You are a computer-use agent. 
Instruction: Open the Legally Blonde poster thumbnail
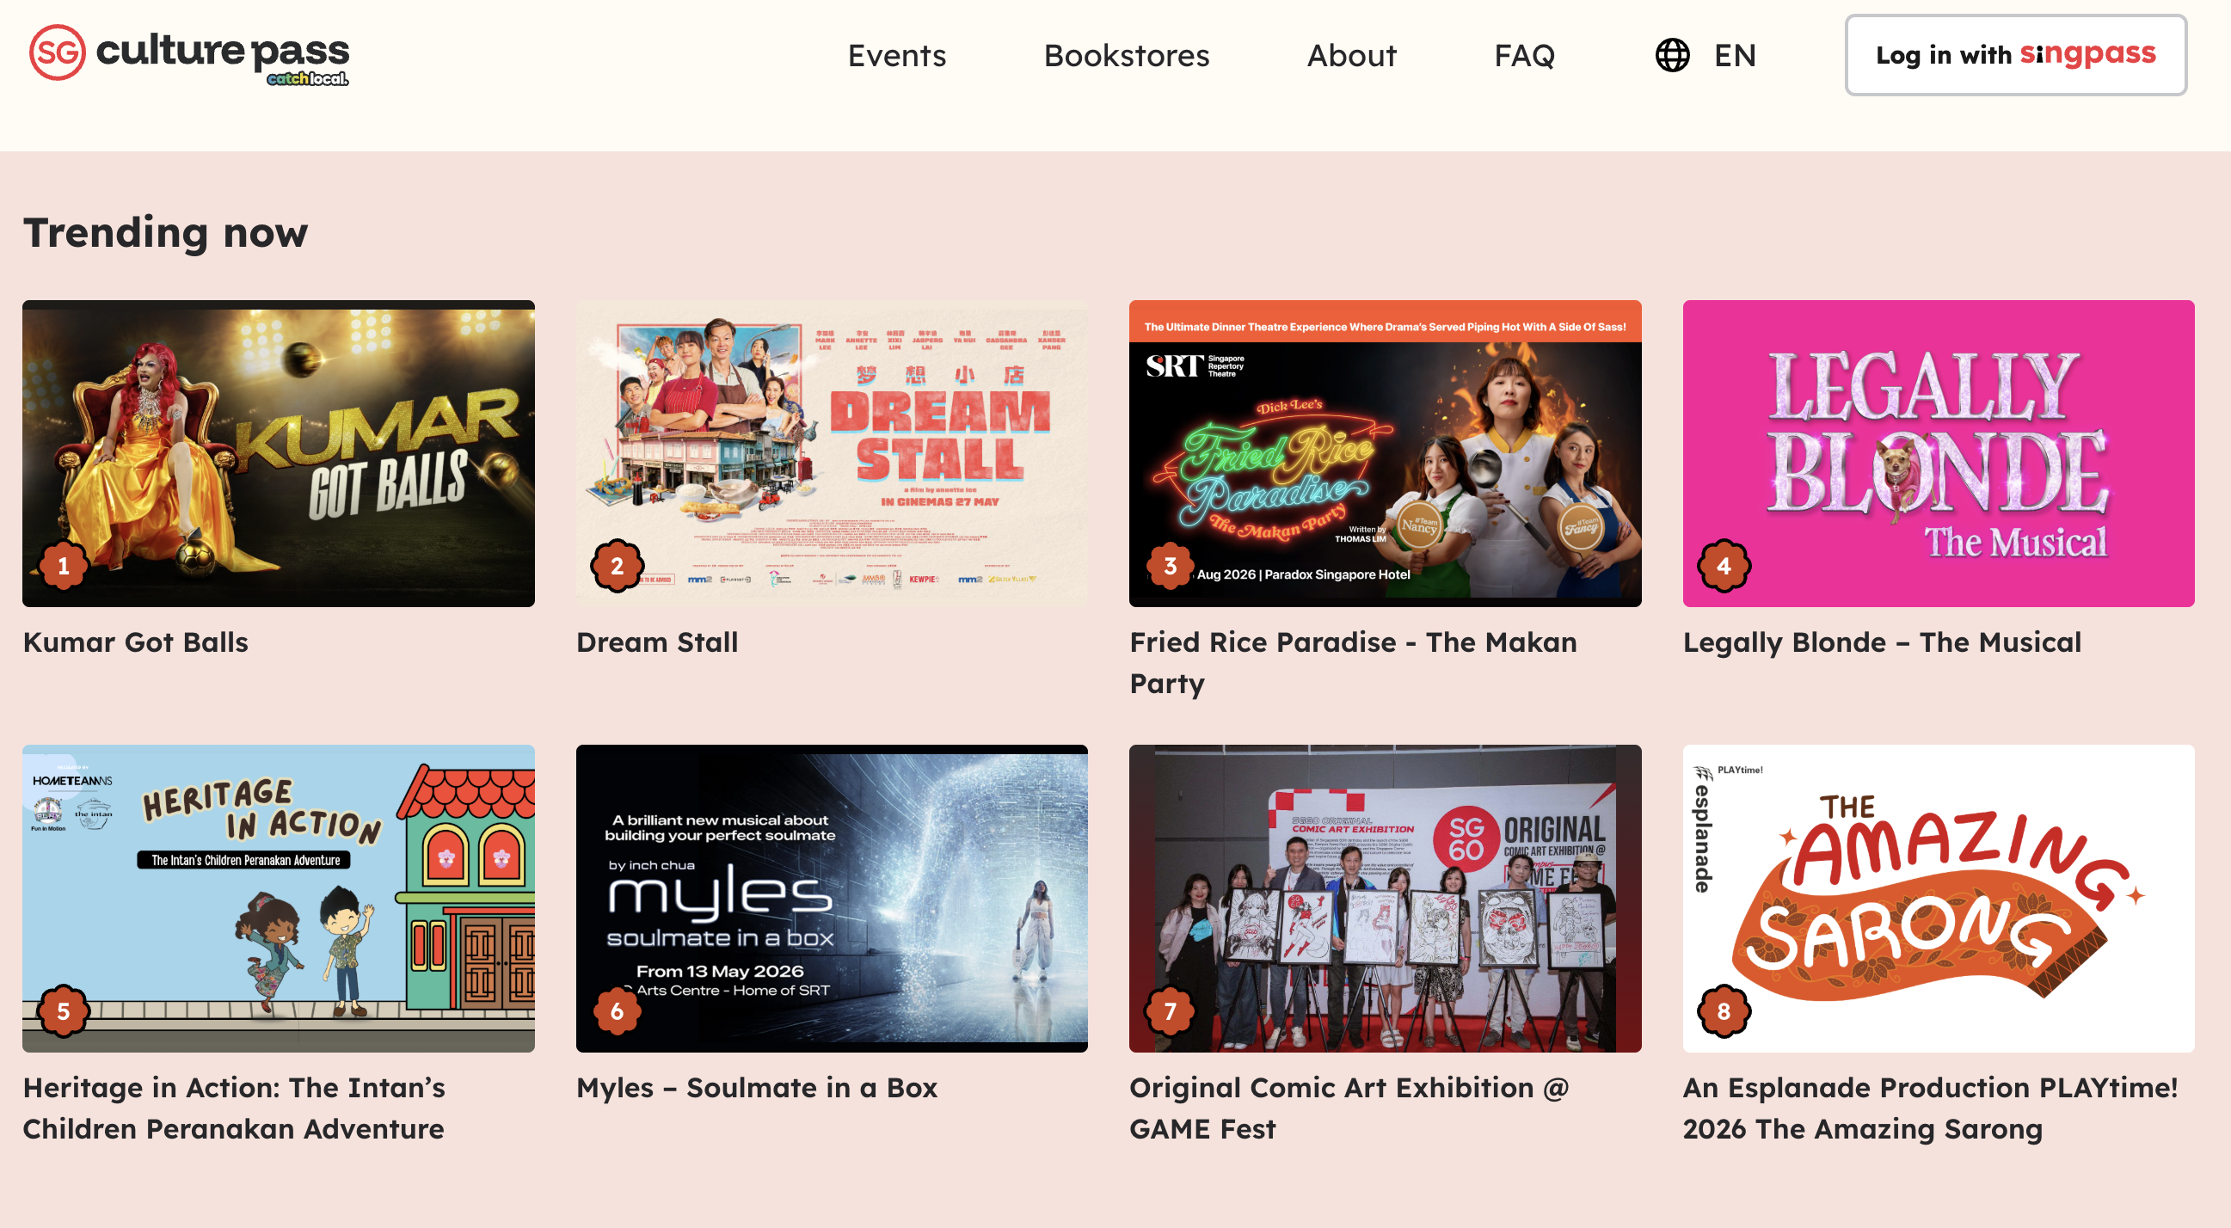(1939, 453)
